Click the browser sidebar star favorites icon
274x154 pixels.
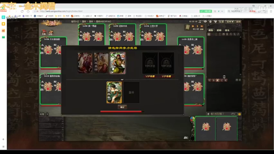tap(3, 24)
